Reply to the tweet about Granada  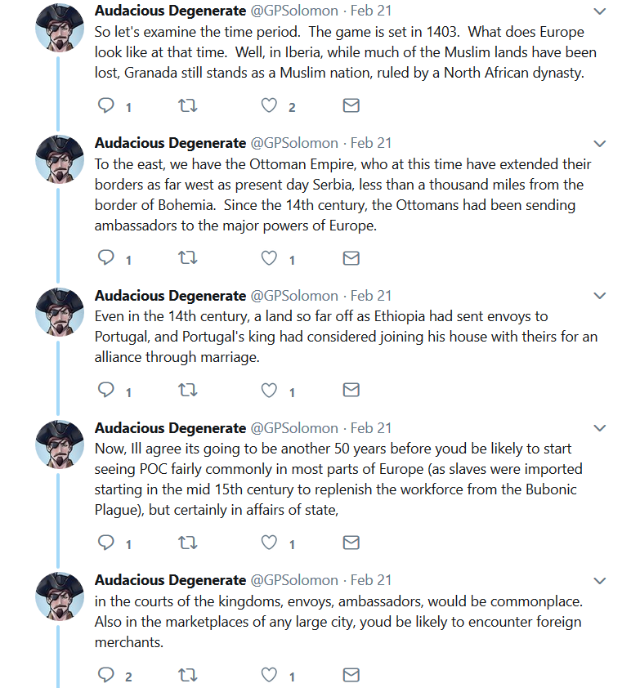coord(105,105)
